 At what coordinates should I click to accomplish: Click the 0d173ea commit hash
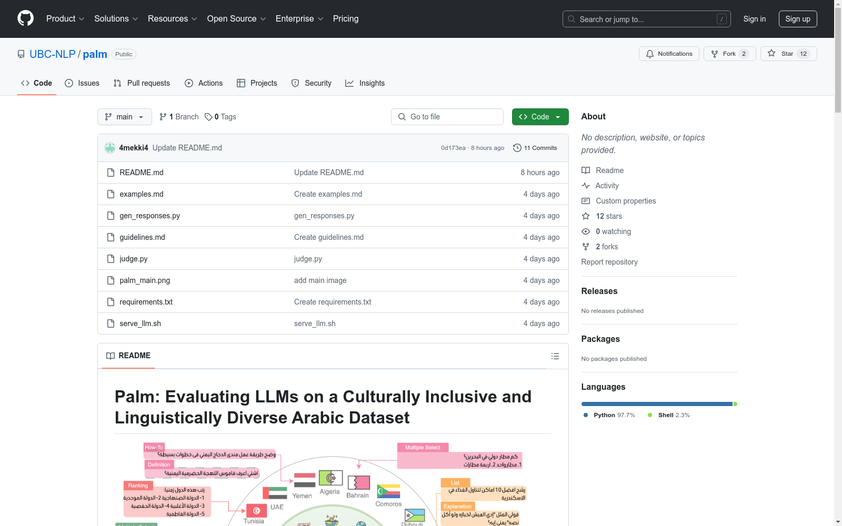coord(453,148)
